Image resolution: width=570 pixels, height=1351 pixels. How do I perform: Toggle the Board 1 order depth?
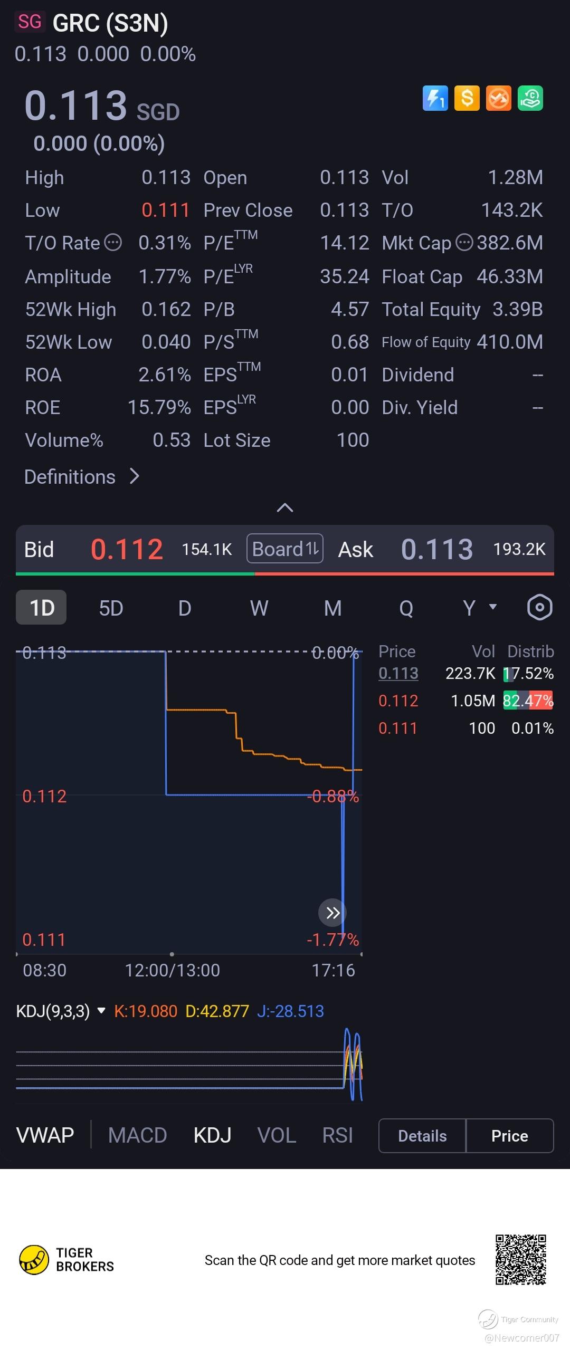[285, 549]
